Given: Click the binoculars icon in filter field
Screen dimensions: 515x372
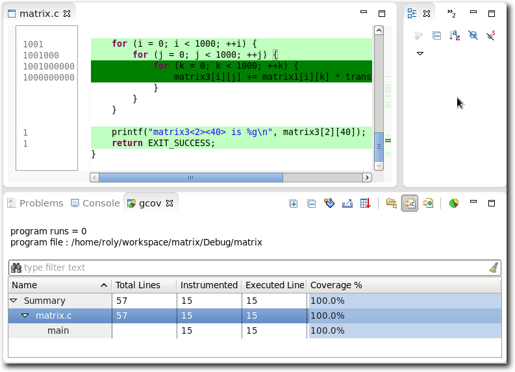Looking at the screenshot, I should pos(16,267).
